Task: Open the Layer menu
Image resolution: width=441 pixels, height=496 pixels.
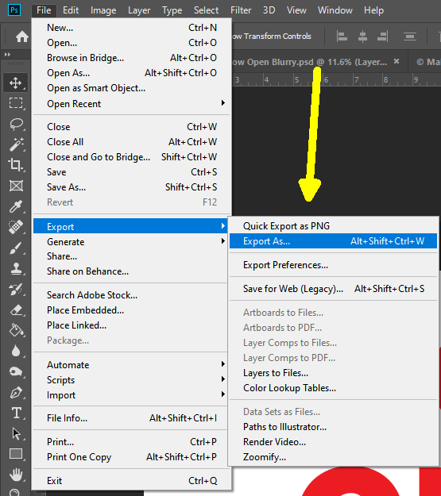Action: coord(139,10)
